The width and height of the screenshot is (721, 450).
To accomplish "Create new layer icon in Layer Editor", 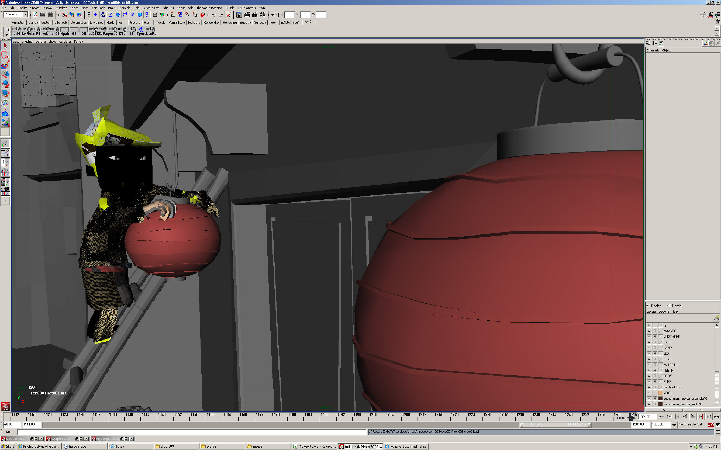I will (716, 318).
